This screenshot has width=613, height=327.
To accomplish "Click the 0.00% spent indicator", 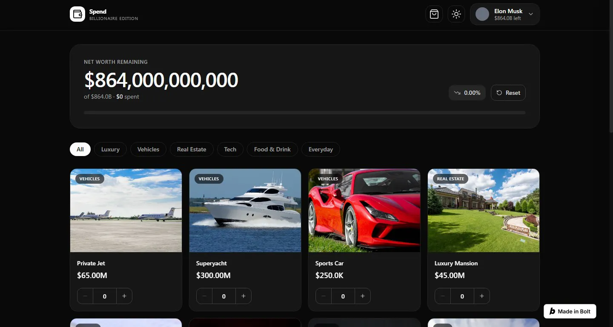I will pos(467,93).
